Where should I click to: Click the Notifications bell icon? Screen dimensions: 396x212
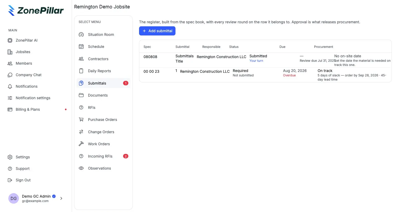[x=10, y=86]
